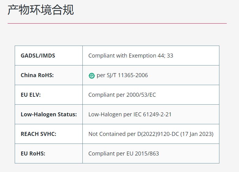Image resolution: width=239 pixels, height=172 pixels.
Task: Click the Low-Halogen Status: label
Action: (49, 114)
